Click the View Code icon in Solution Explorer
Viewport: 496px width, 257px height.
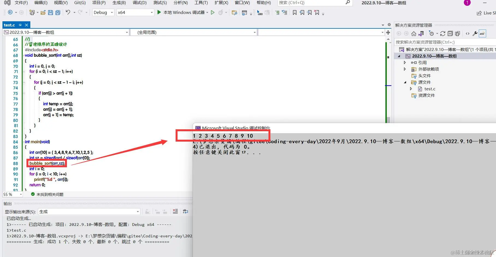point(468,34)
